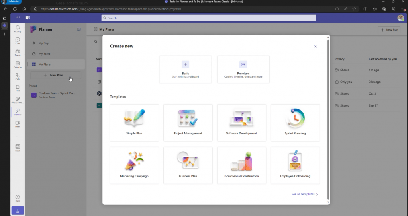408x216 pixels.
Task: Click the search icon in My Plans
Action: click(x=96, y=42)
